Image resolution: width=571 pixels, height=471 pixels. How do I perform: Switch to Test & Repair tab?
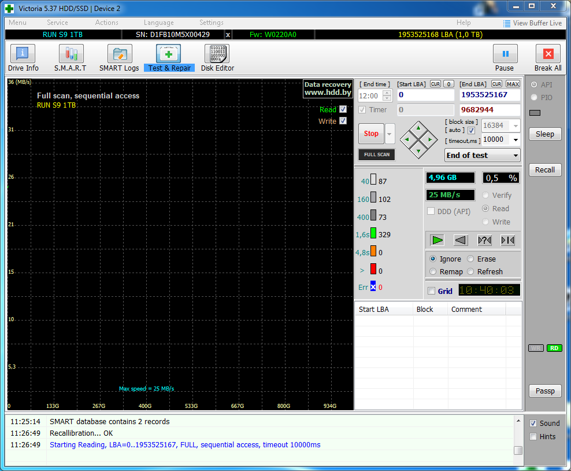169,58
